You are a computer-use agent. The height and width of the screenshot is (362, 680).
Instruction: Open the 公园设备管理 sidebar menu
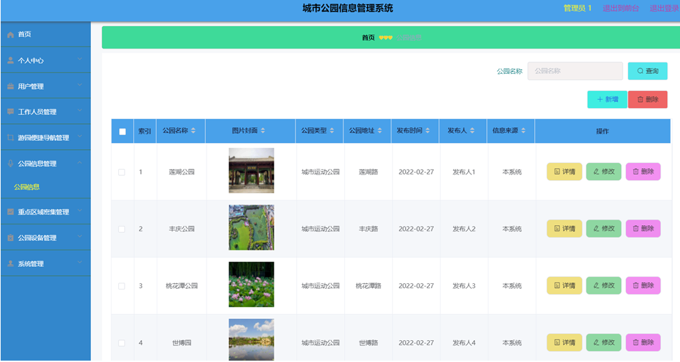coord(46,237)
